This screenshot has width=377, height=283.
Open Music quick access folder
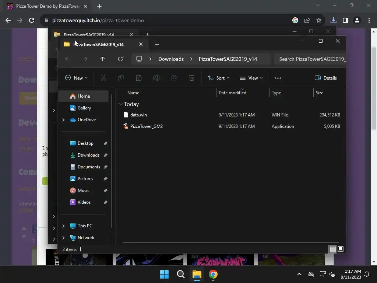coord(84,191)
